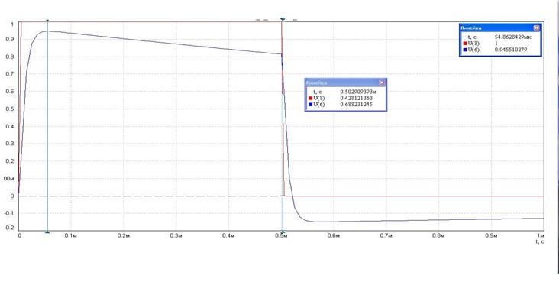The image size is (559, 298).
Task: Select the time value 54.8628429мк
Action: pos(512,37)
